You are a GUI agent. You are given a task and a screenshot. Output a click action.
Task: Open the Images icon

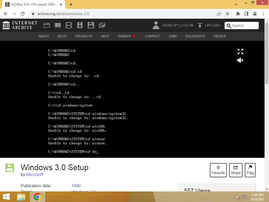tap(102, 25)
